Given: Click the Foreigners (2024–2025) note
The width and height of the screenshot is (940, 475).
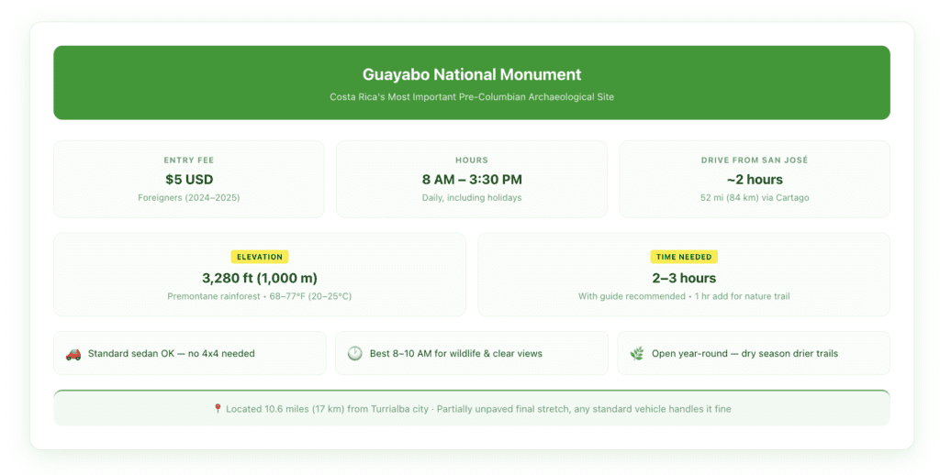Looking at the screenshot, I should (x=189, y=198).
